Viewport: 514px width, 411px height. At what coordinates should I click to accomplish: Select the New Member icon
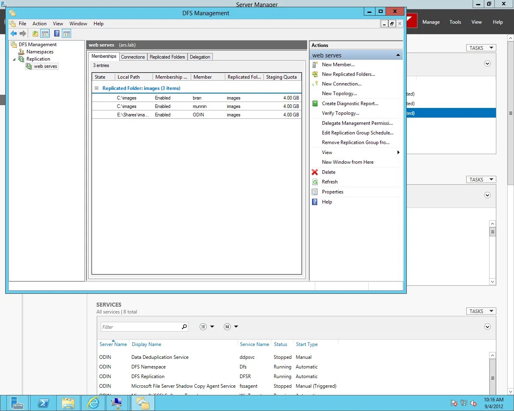point(315,64)
